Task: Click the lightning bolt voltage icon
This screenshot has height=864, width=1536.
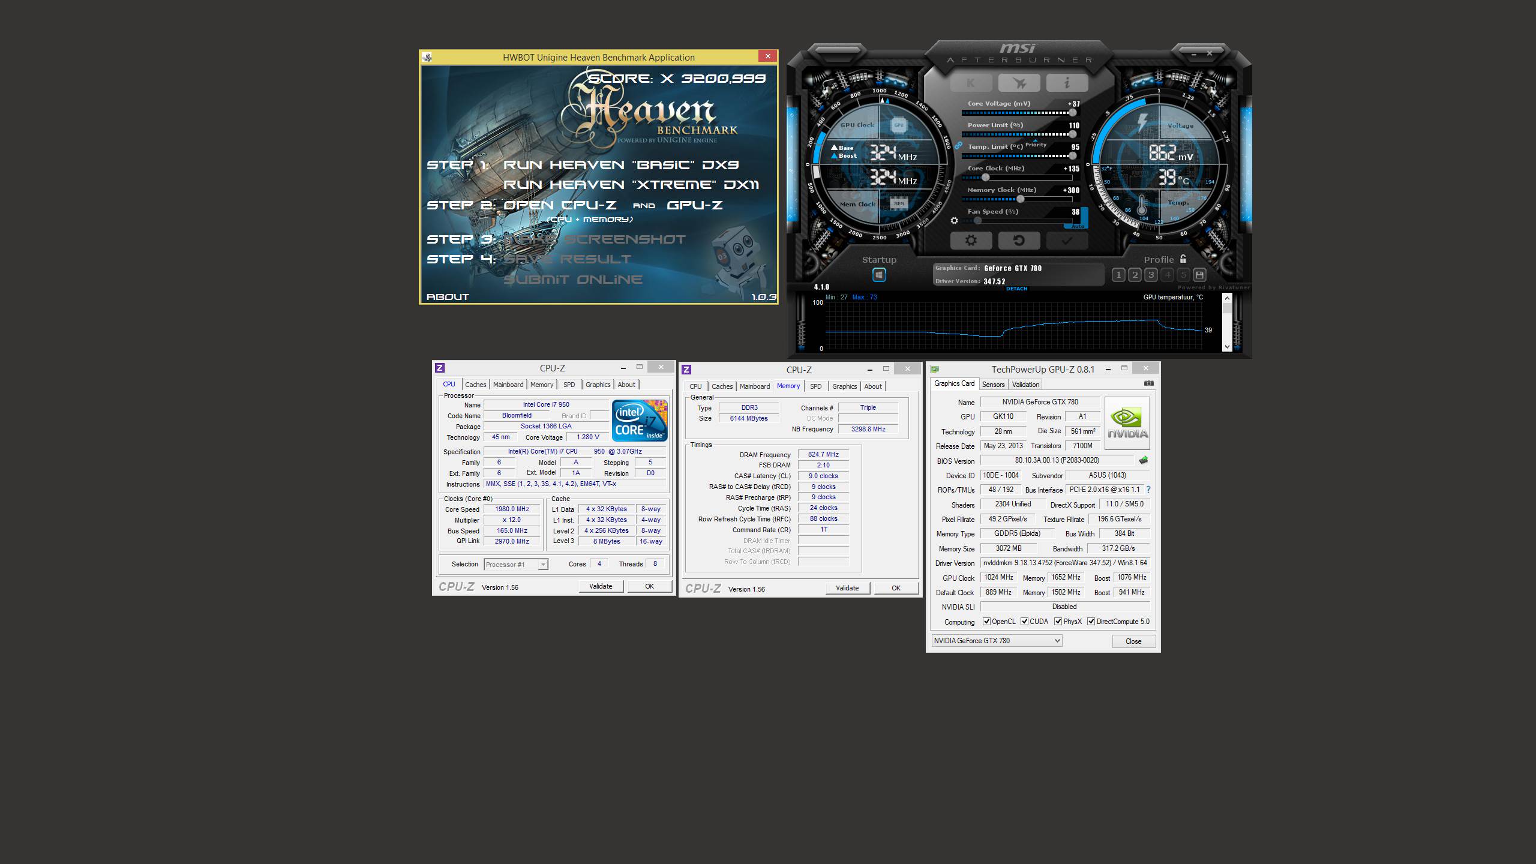Action: tap(1142, 123)
